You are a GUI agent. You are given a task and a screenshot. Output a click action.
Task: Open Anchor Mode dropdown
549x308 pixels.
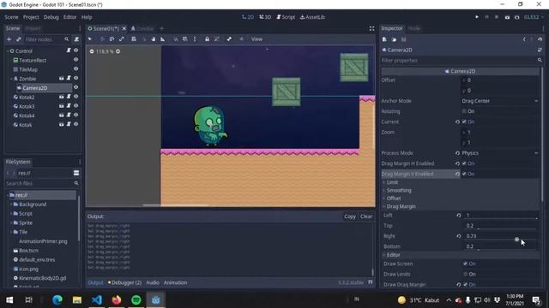point(500,101)
